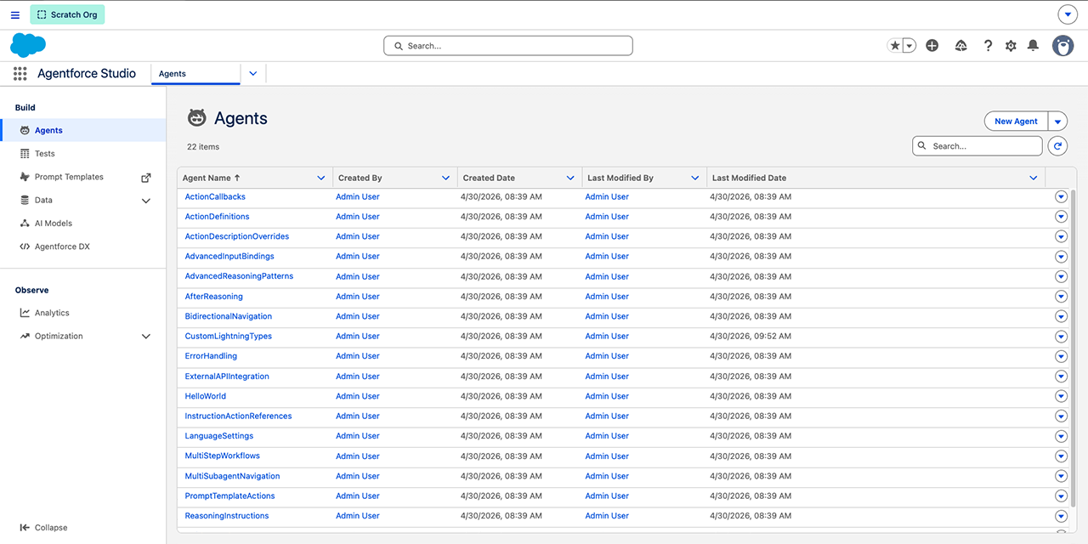Click the Prompt Templates external link icon

pyautogui.click(x=146, y=178)
